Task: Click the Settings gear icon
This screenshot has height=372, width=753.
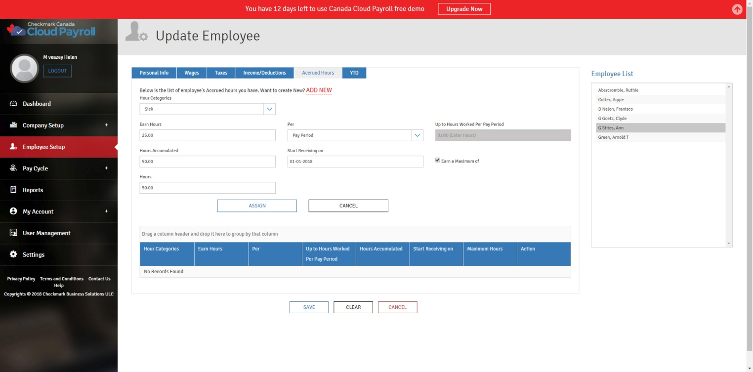Action: coord(13,254)
